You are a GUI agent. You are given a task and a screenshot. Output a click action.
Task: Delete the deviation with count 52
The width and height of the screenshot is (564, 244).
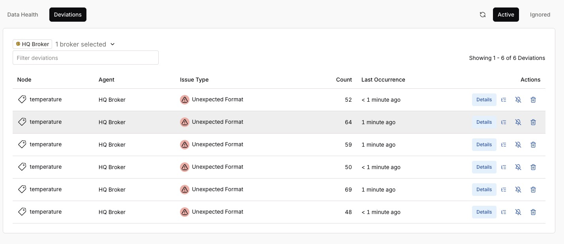tap(533, 100)
